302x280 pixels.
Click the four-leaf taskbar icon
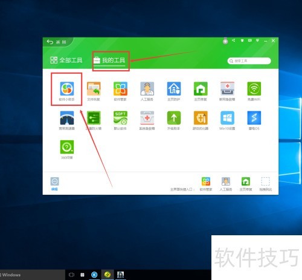pos(82,275)
